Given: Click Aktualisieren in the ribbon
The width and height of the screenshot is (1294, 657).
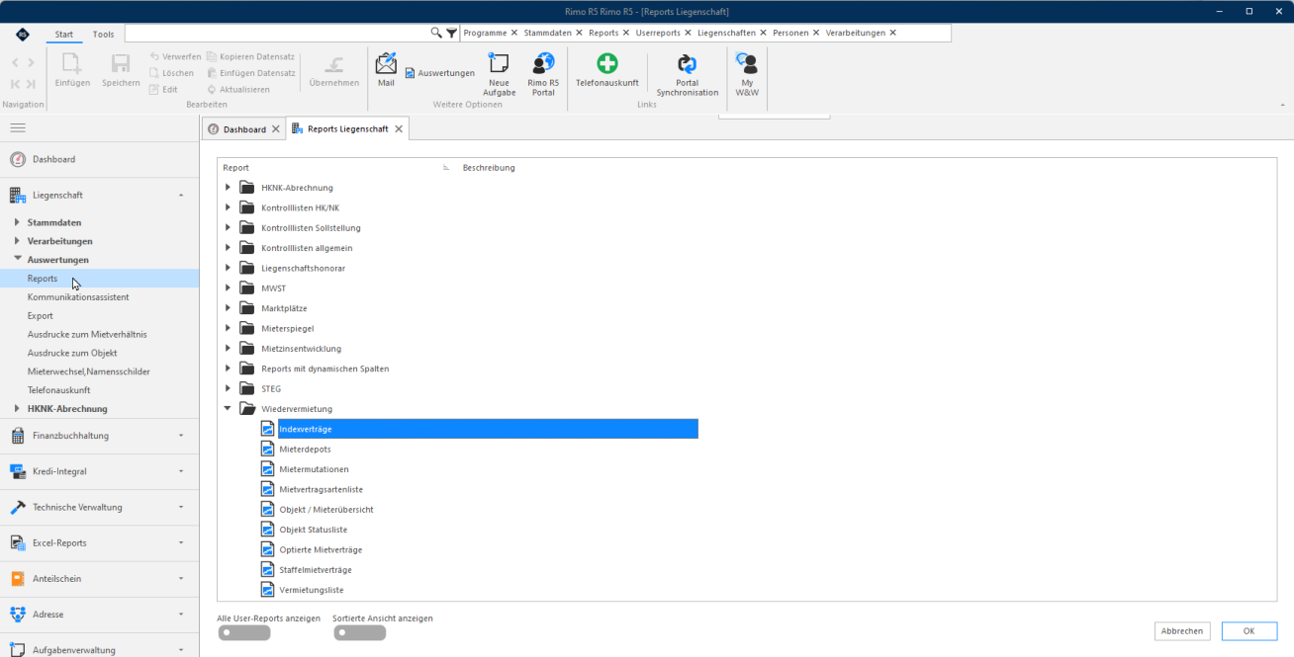Looking at the screenshot, I should point(238,89).
